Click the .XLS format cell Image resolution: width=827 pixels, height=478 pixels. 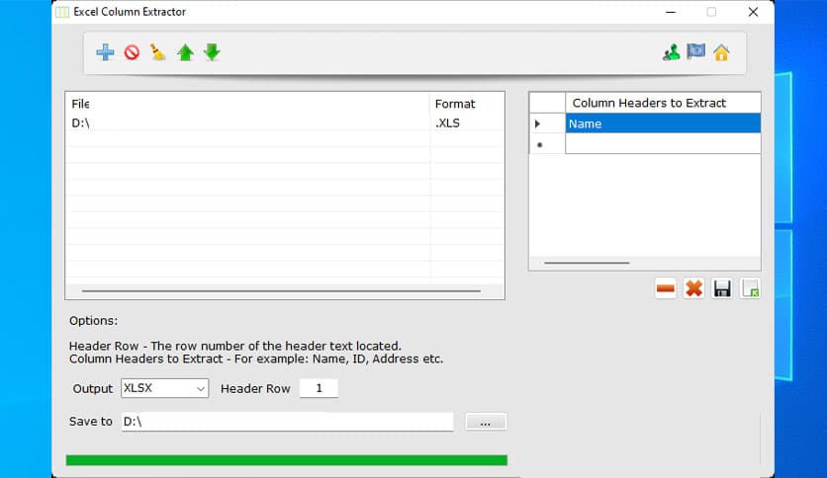(467, 123)
